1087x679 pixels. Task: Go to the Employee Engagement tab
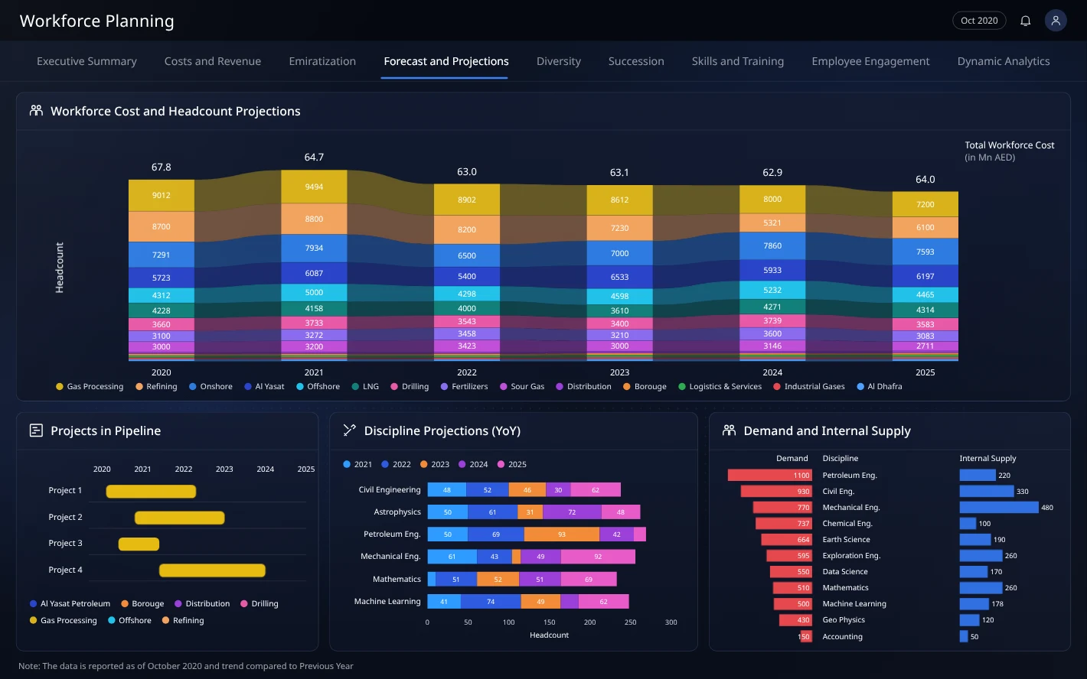click(x=870, y=61)
